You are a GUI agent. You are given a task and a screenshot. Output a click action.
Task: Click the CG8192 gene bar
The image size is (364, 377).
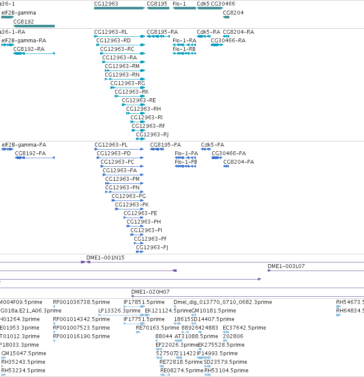[34, 26]
